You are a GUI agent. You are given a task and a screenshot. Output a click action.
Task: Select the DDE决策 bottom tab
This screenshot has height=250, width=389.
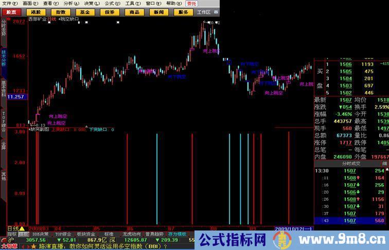41,234
